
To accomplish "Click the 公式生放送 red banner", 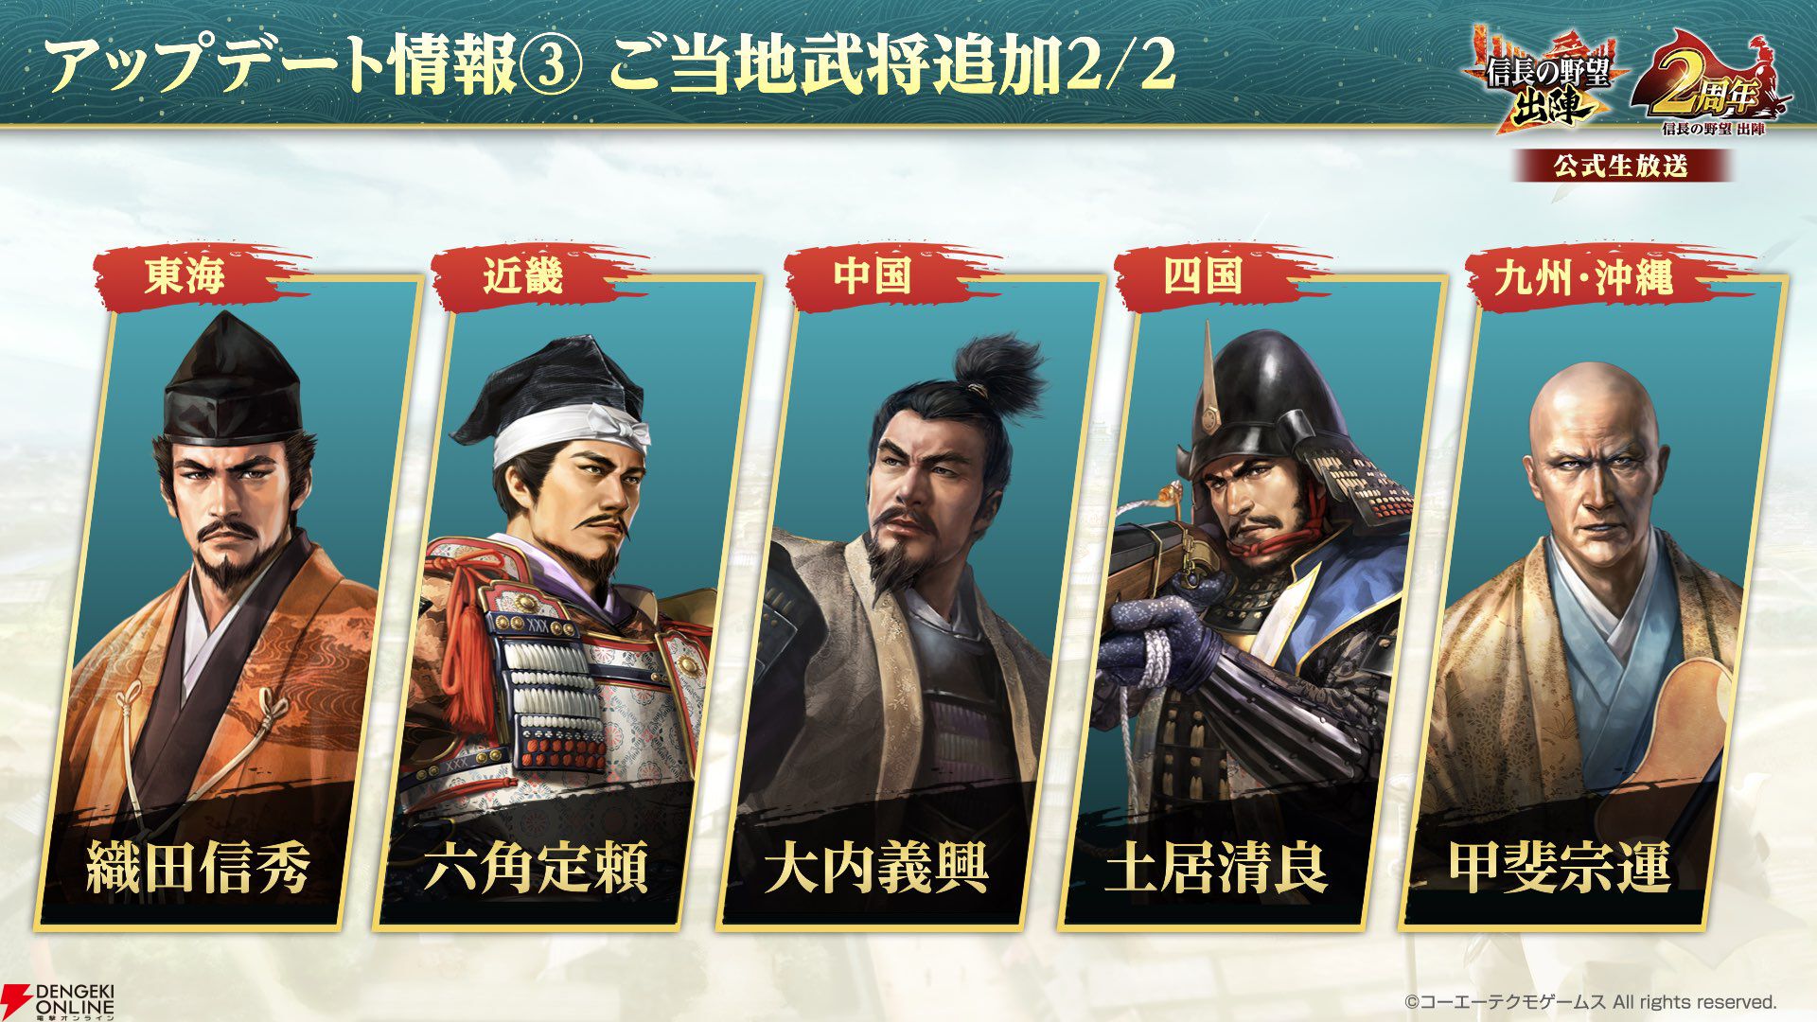I will click(x=1621, y=166).
